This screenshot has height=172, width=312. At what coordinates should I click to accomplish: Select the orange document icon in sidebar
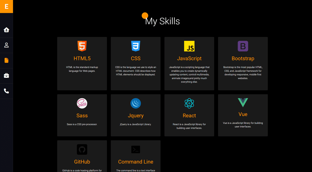[x=6, y=60]
